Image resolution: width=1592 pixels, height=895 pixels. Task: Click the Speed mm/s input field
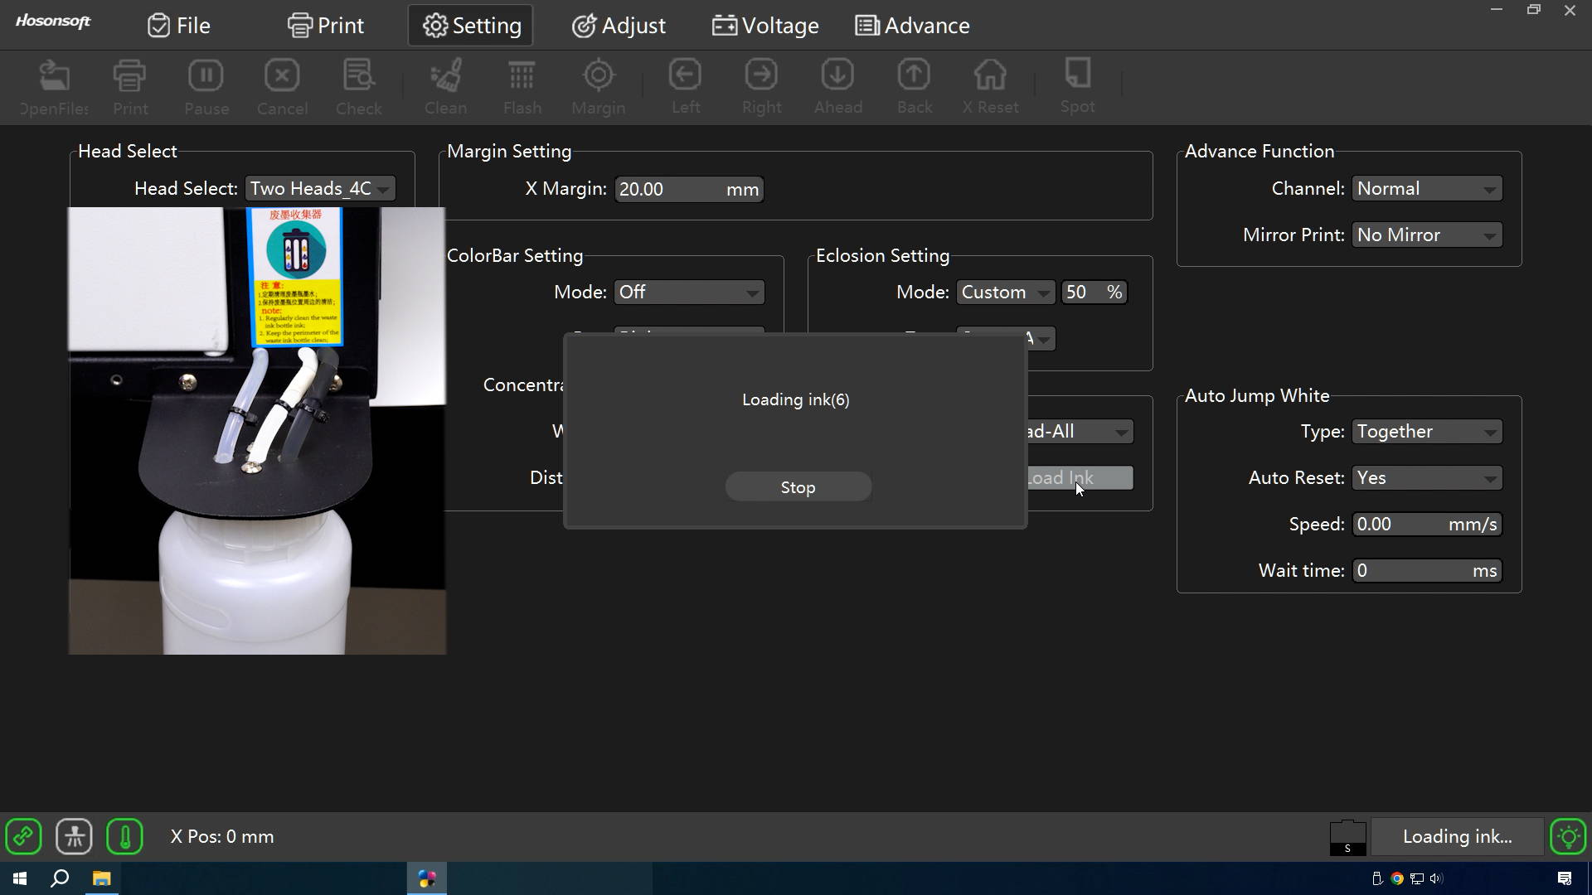coord(1427,525)
